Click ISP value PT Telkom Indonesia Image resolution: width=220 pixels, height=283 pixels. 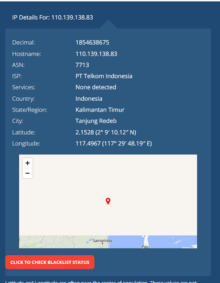point(104,76)
